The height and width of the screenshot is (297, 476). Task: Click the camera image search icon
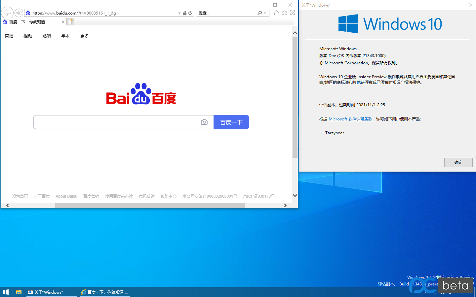204,122
